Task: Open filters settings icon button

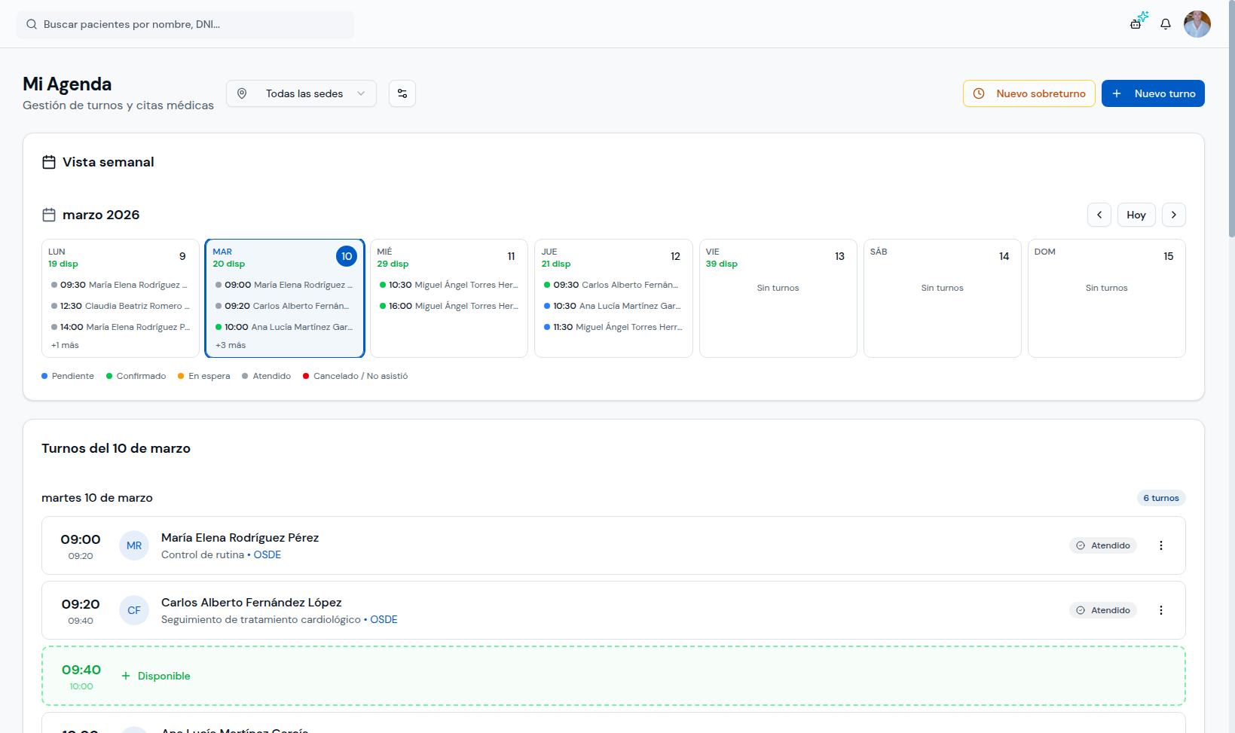Action: (402, 93)
